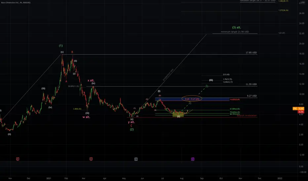Image resolution: width=308 pixels, height=181 pixels.
Task: Select the red B wave label
Action: [x=72, y=52]
